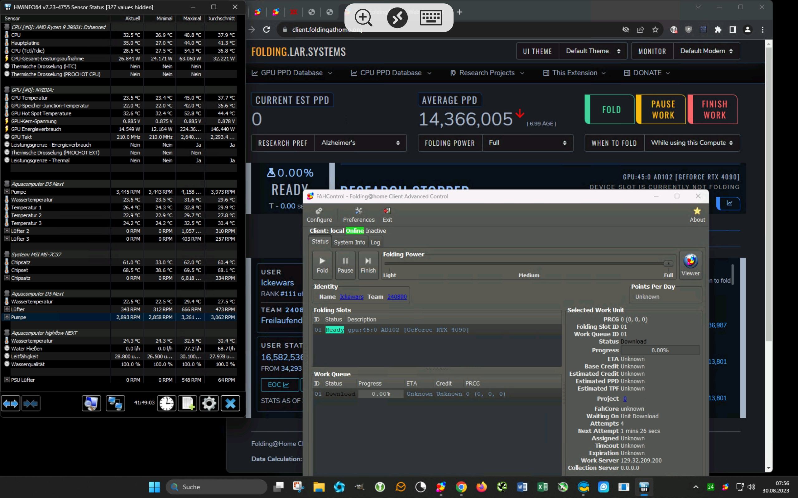Open uBlock Origin shield extension
Image resolution: width=798 pixels, height=498 pixels.
[x=689, y=30]
